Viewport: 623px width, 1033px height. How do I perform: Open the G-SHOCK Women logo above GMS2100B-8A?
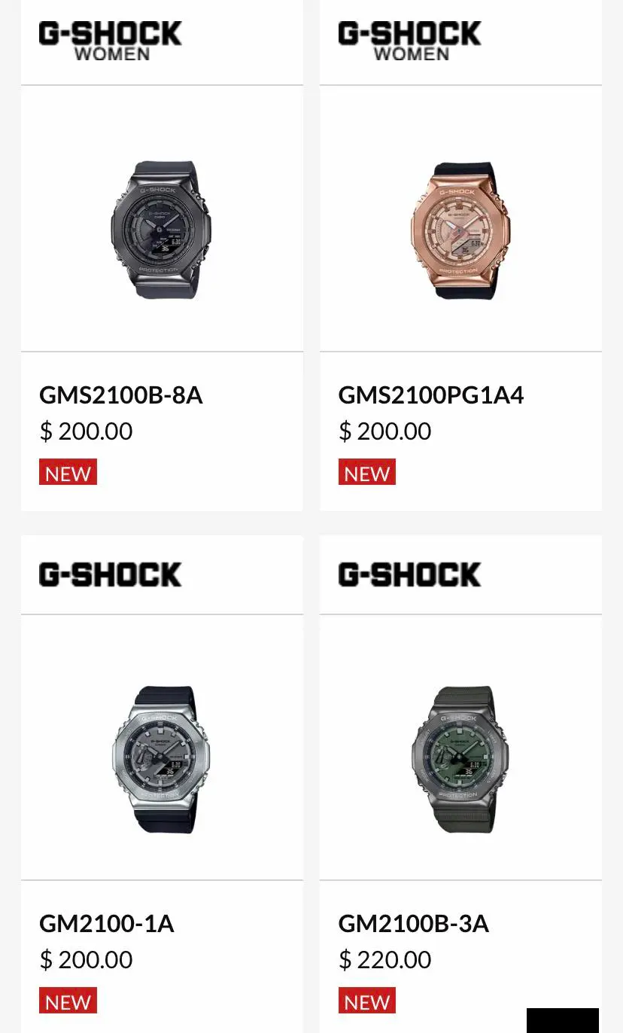111,41
